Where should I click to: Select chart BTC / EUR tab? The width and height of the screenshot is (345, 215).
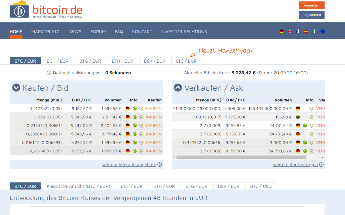tap(25, 186)
